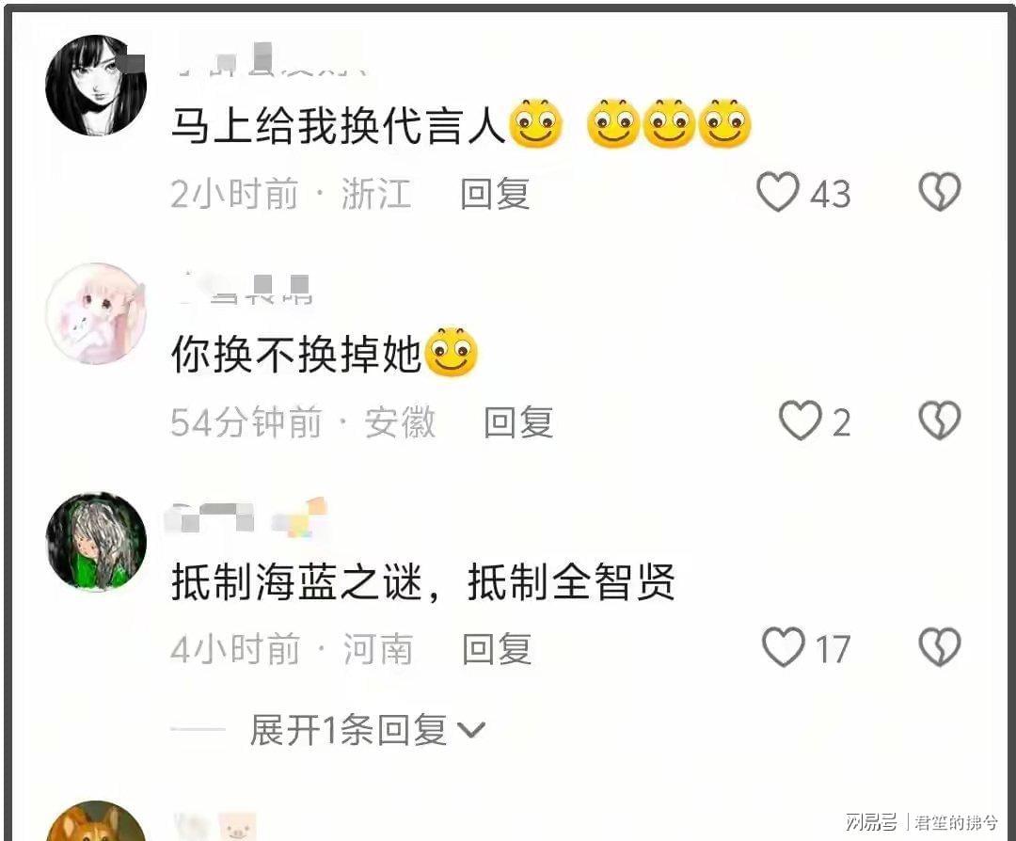
Task: Tap the blurred username above 你换不换掉她
Action: click(x=246, y=289)
